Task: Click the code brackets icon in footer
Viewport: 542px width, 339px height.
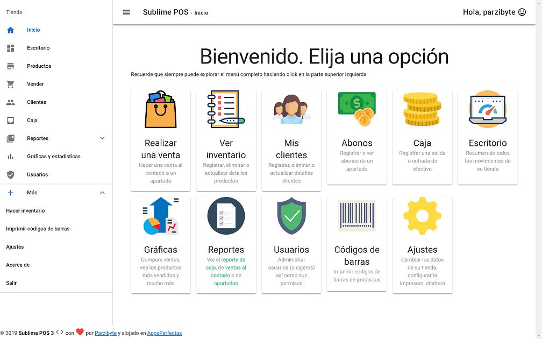Action: click(x=60, y=332)
